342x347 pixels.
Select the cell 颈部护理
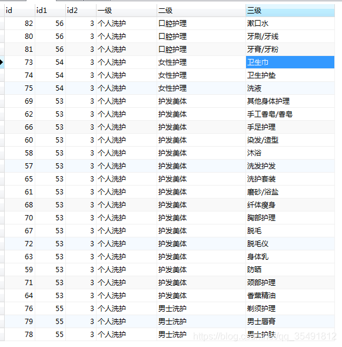(290, 283)
